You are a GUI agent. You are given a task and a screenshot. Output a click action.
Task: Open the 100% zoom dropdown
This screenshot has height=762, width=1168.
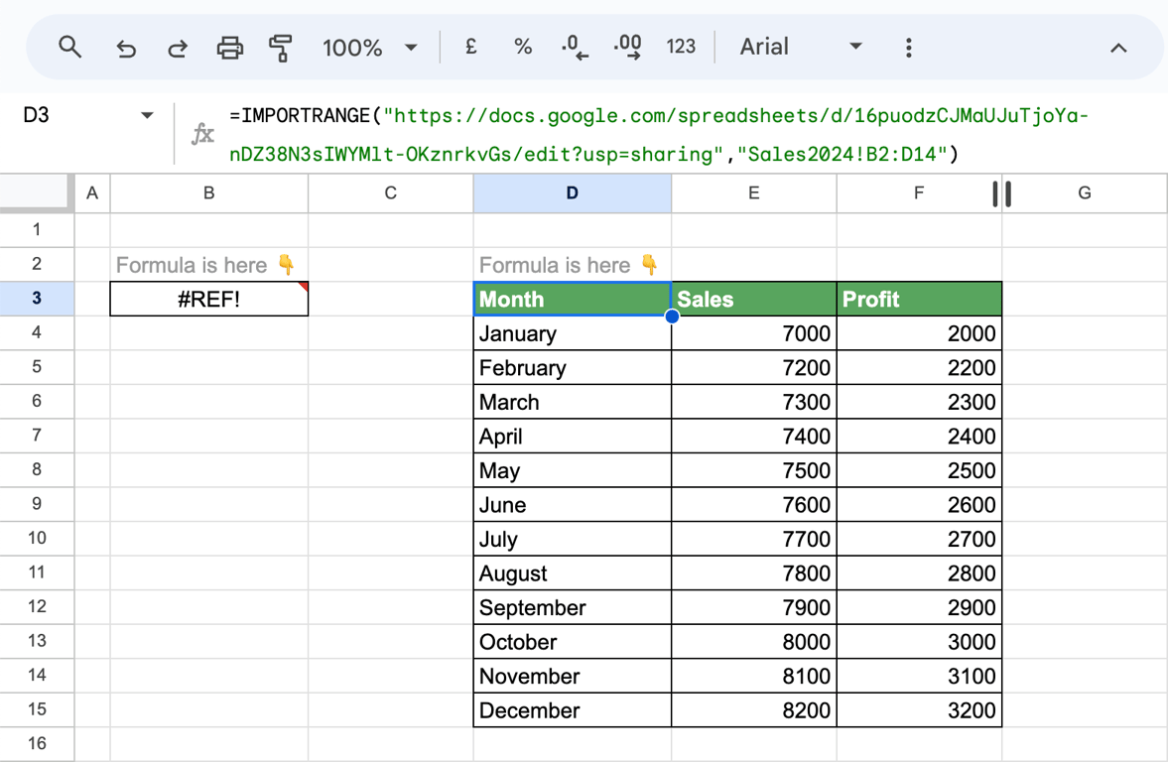[369, 48]
